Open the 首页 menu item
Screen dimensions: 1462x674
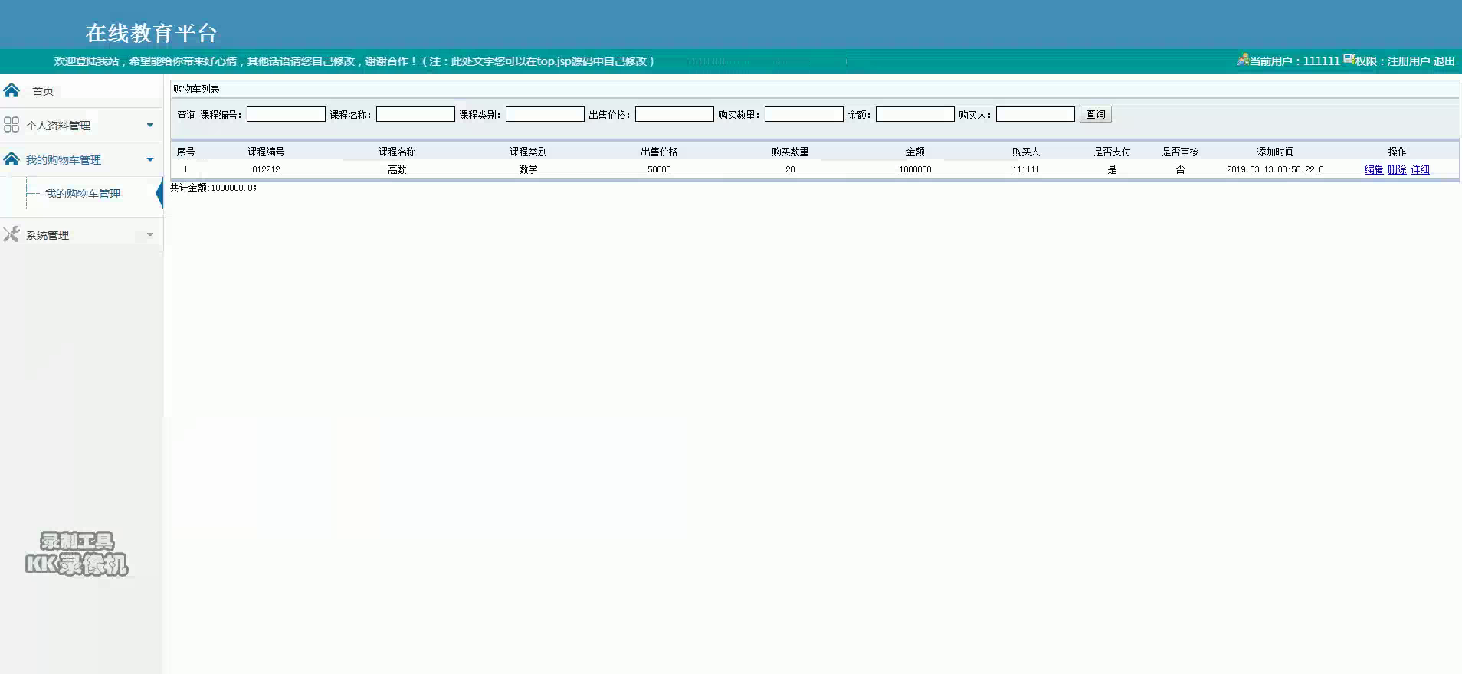pos(43,91)
